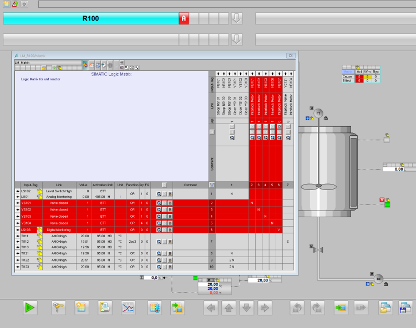Click the hand icon next to TI121
The width and height of the screenshot is (416, 328).
39,253
